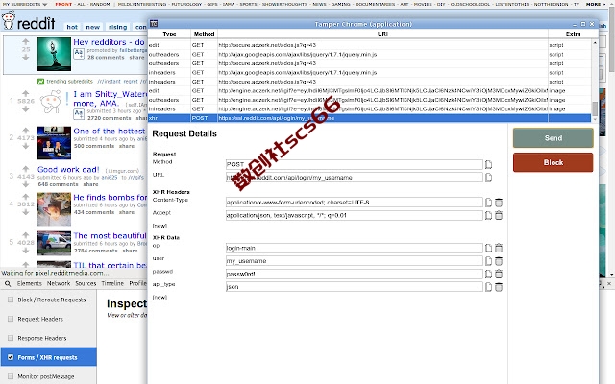Switch to DevTools Timeline tab
Screen dimensions: 615x384
point(112,284)
